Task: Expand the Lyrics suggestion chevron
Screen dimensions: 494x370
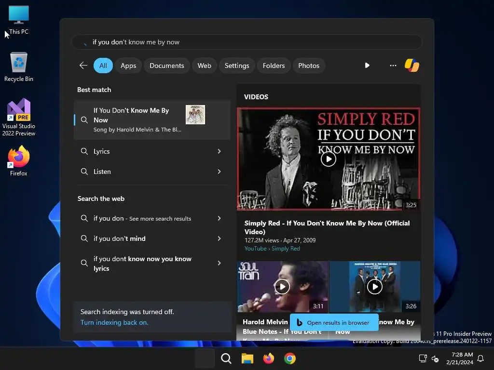Action: coord(220,151)
